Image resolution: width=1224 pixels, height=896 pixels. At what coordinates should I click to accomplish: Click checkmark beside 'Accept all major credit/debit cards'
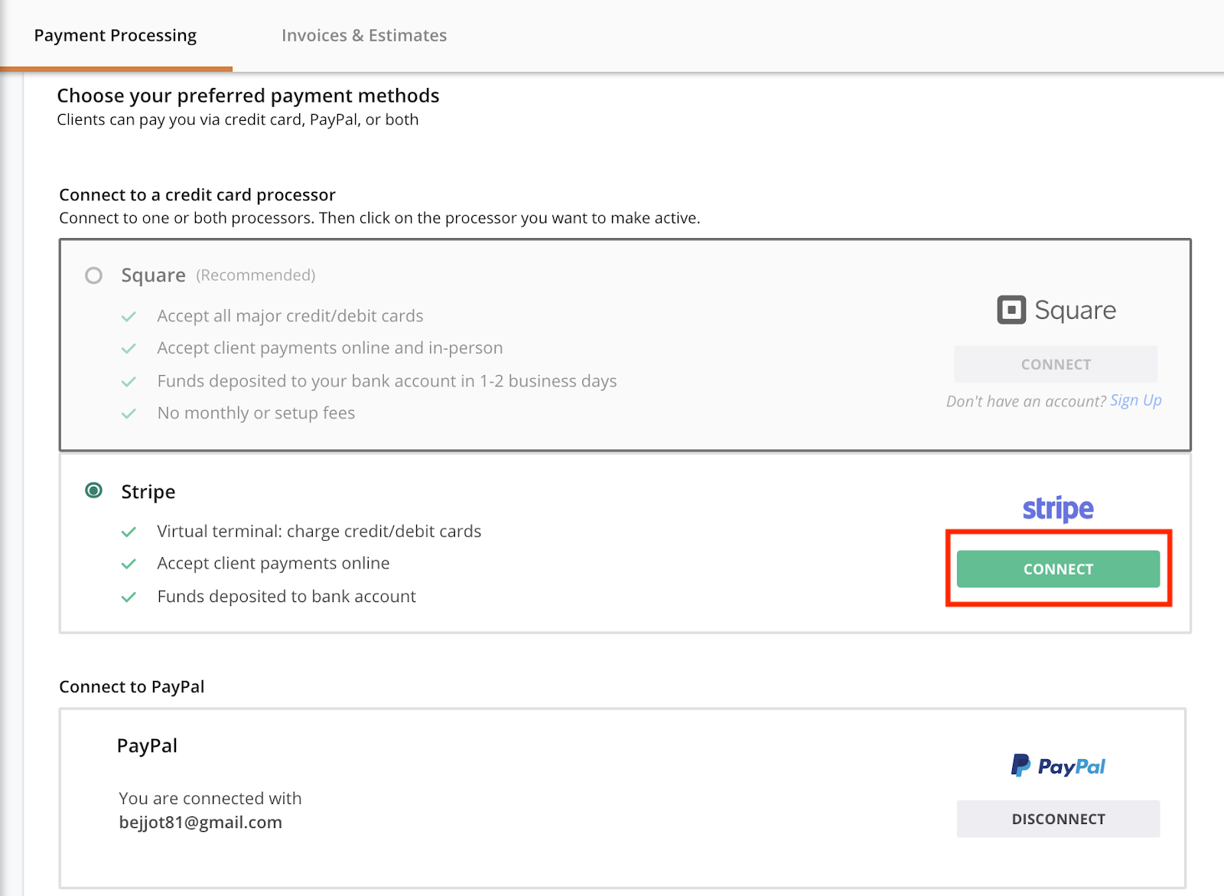[129, 317]
